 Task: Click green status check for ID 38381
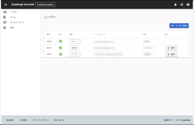60,54
